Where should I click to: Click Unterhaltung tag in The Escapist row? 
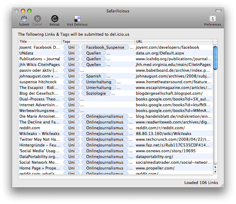(99, 87)
